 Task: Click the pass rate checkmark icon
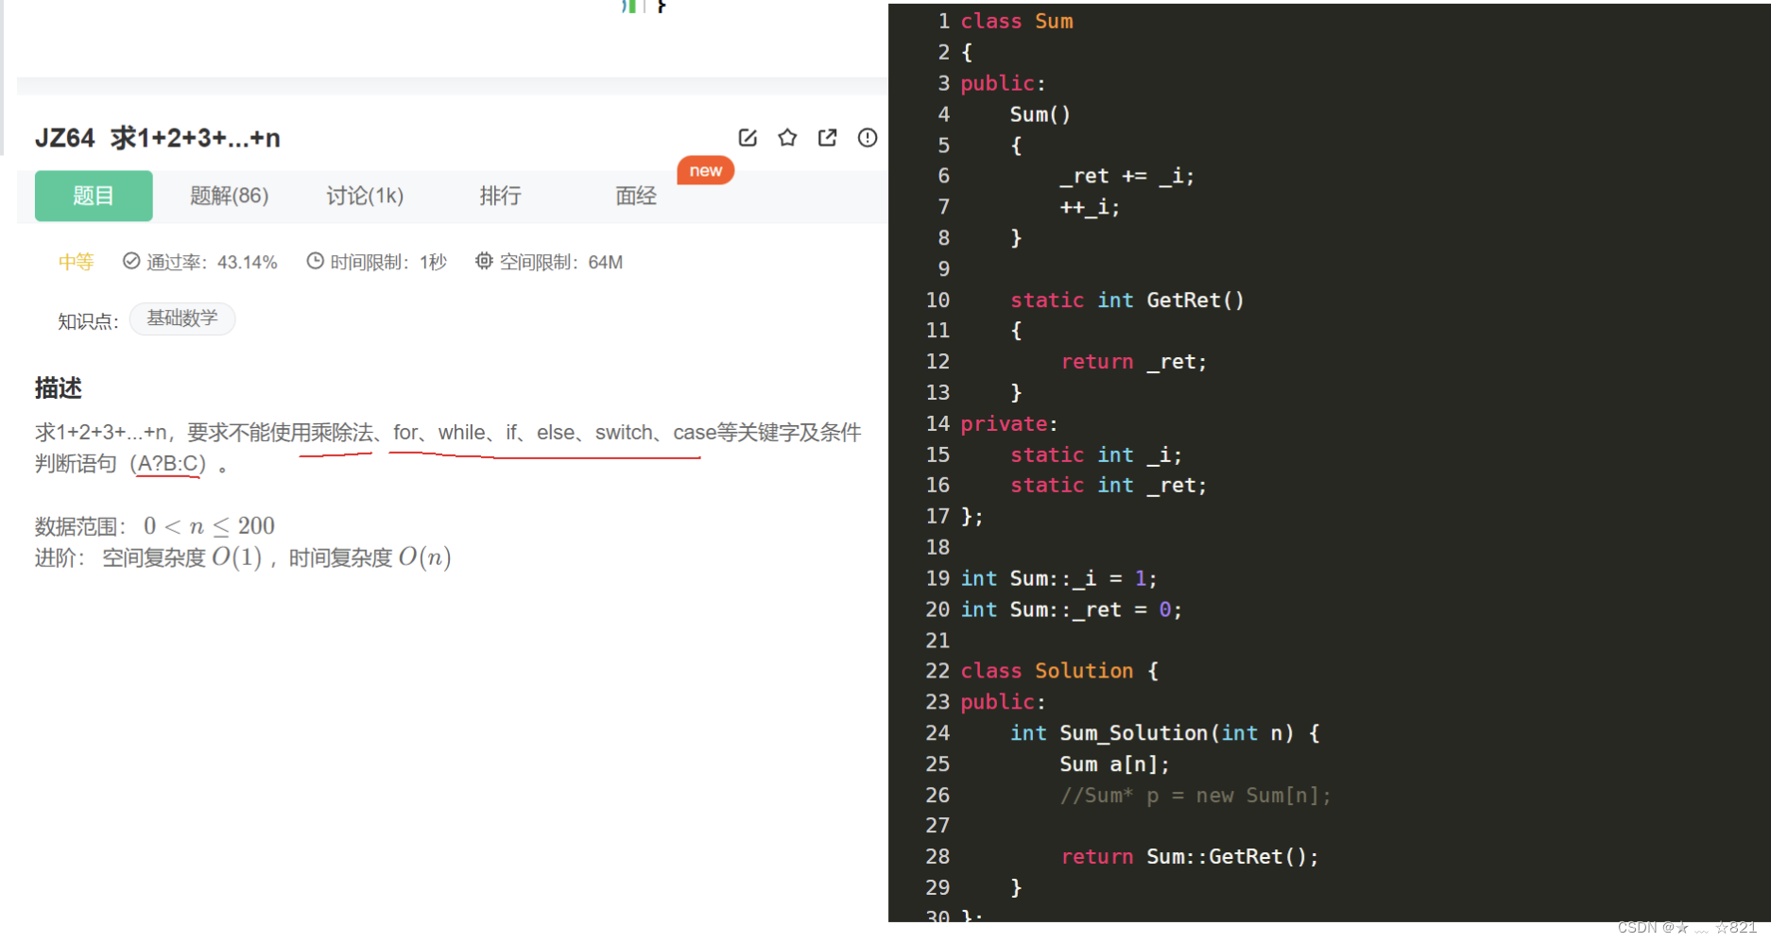[x=131, y=261]
